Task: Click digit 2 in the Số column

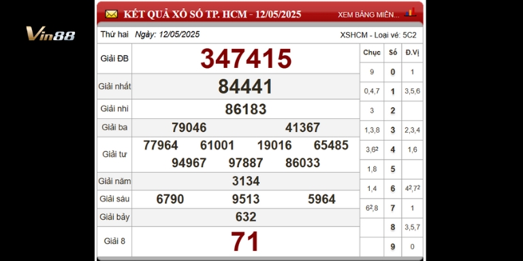Action: pyautogui.click(x=393, y=111)
